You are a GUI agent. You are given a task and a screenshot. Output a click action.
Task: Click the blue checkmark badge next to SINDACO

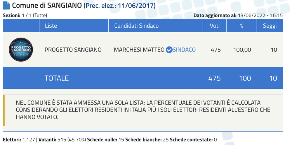point(169,50)
